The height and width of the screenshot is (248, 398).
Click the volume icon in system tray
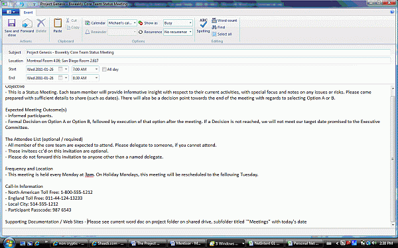(x=374, y=243)
